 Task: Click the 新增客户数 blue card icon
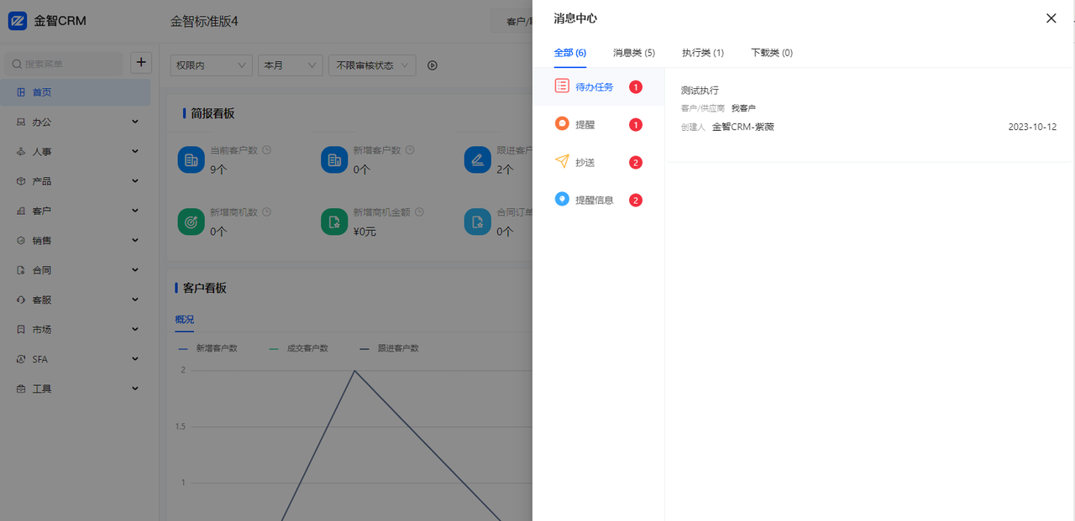point(334,159)
